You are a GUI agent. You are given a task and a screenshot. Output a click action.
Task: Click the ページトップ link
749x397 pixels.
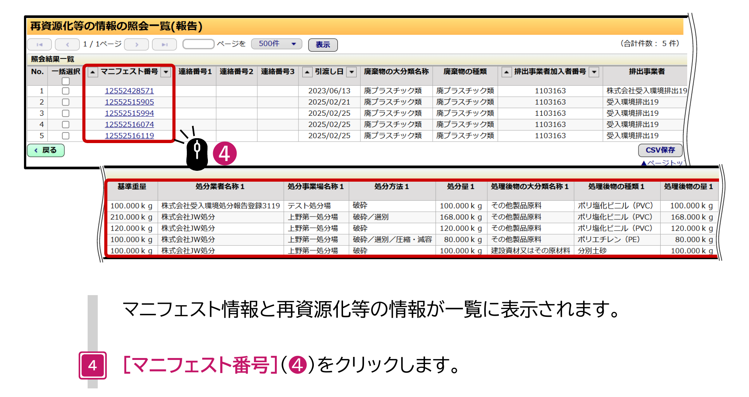coord(664,163)
